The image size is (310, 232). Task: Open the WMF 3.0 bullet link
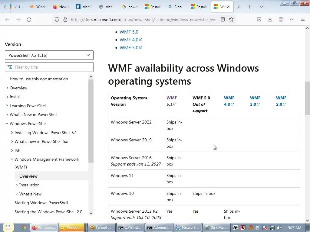coord(131,47)
